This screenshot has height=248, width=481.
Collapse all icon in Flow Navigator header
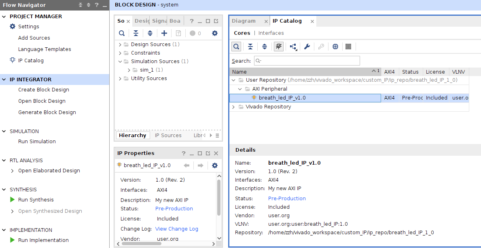(81, 5)
